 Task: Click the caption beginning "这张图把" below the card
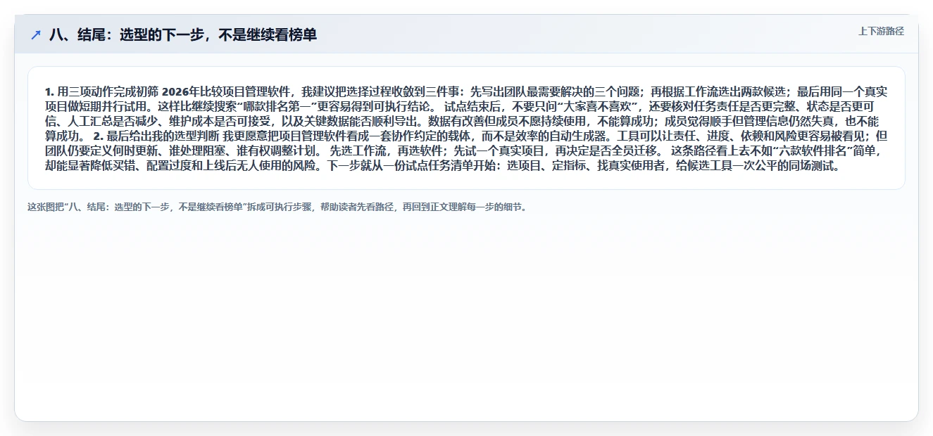coord(277,207)
